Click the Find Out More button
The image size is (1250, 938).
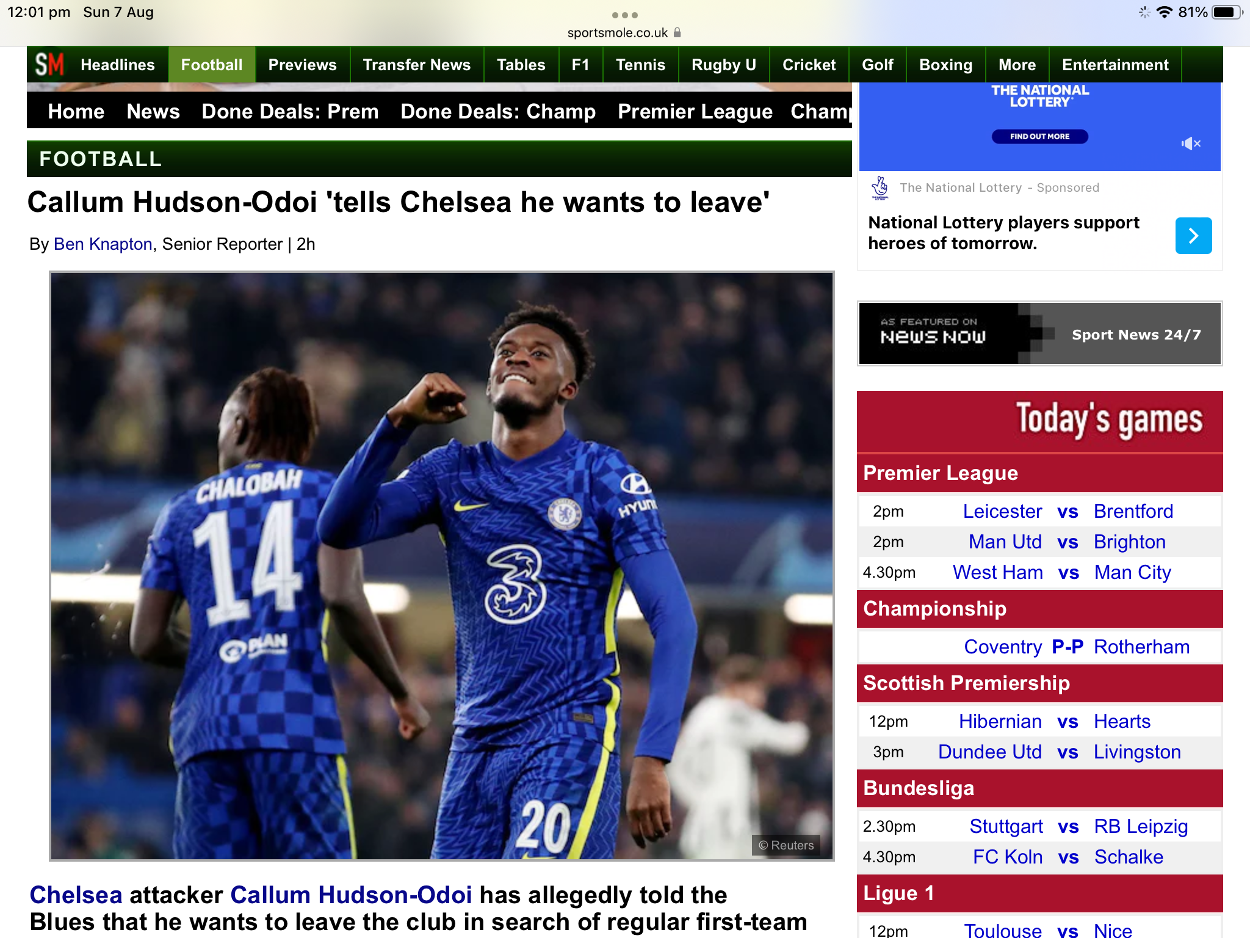pyautogui.click(x=1039, y=136)
